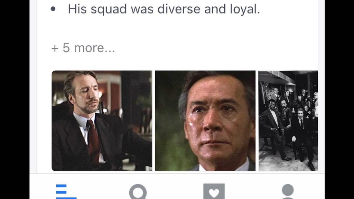Open the heart favorites tab

(214, 191)
